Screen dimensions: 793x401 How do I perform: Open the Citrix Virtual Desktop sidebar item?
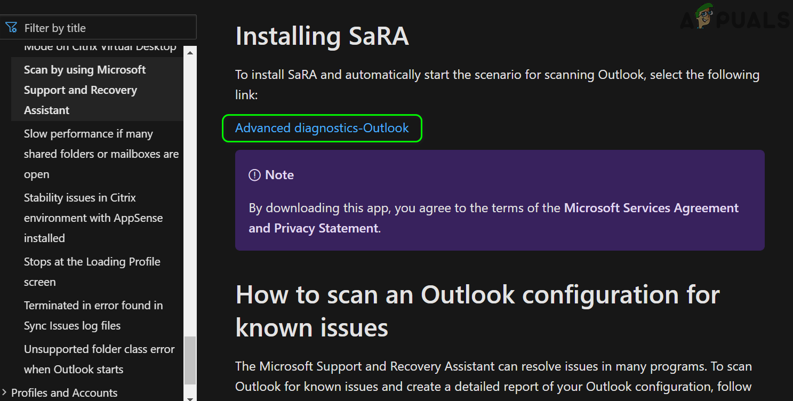point(100,48)
